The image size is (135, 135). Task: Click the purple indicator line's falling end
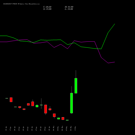tap(115, 62)
